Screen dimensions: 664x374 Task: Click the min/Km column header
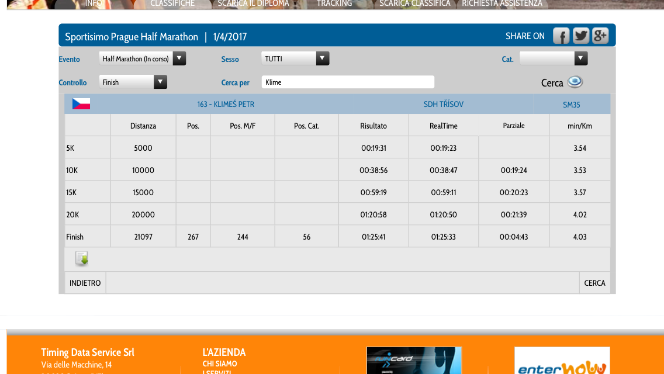580,126
